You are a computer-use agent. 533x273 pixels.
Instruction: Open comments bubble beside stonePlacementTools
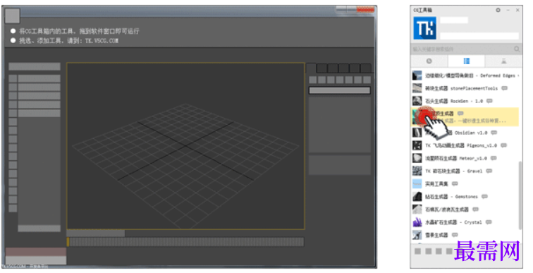pos(505,88)
